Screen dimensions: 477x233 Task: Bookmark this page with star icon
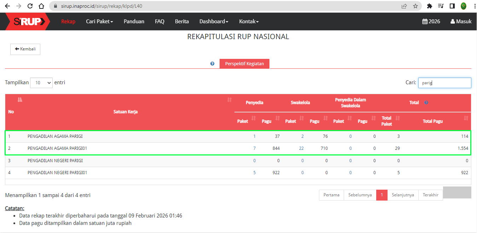tap(415, 6)
